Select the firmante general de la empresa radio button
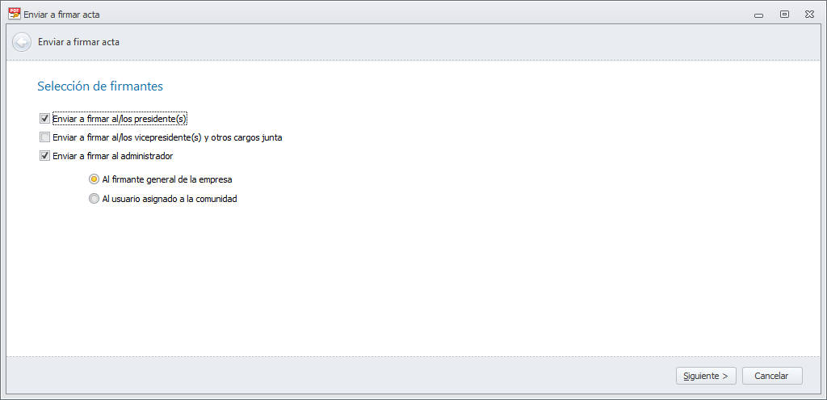 [94, 179]
